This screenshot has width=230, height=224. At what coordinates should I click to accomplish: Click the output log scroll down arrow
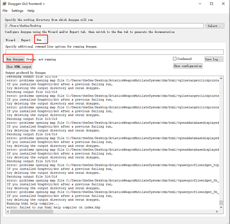click(x=221, y=207)
